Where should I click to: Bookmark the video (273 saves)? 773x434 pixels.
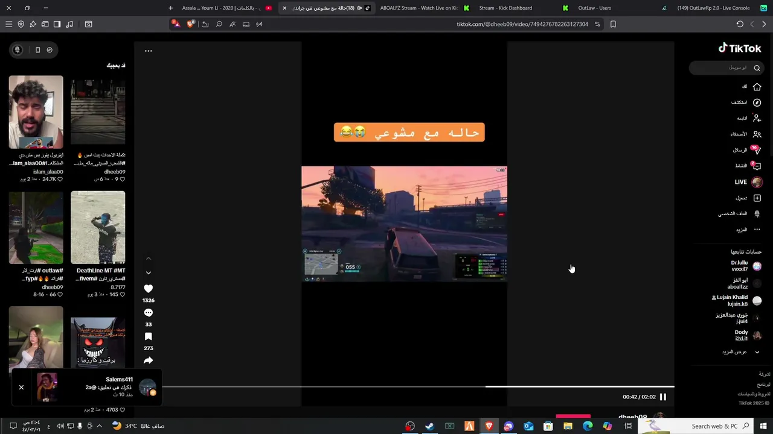(x=148, y=337)
